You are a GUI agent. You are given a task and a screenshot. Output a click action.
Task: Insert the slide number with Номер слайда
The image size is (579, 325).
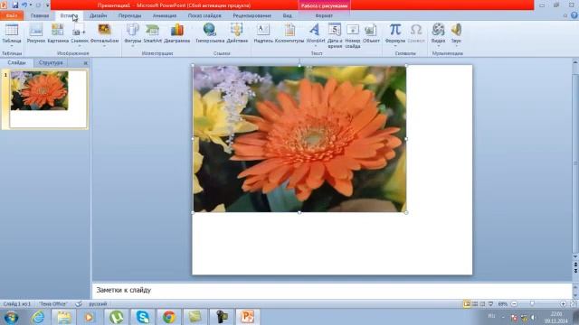[352, 35]
